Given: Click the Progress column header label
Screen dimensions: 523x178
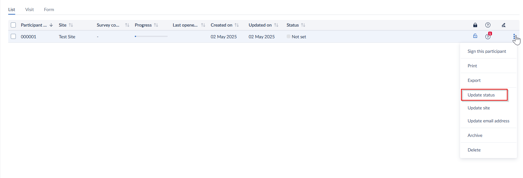Looking at the screenshot, I should pos(143,25).
